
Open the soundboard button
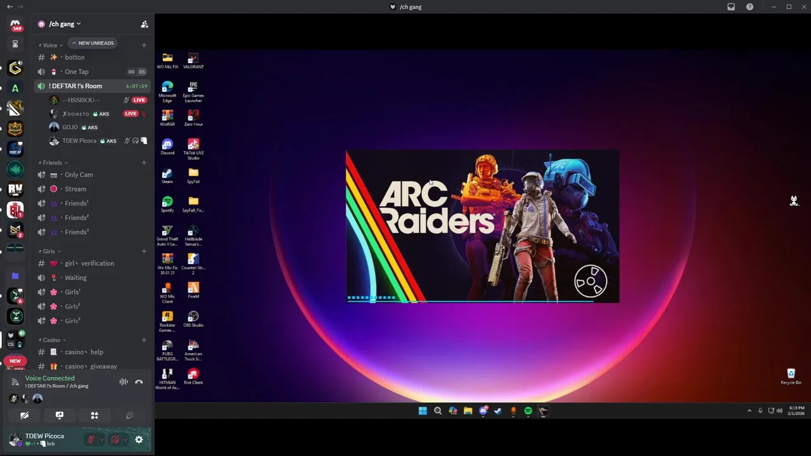click(x=129, y=415)
